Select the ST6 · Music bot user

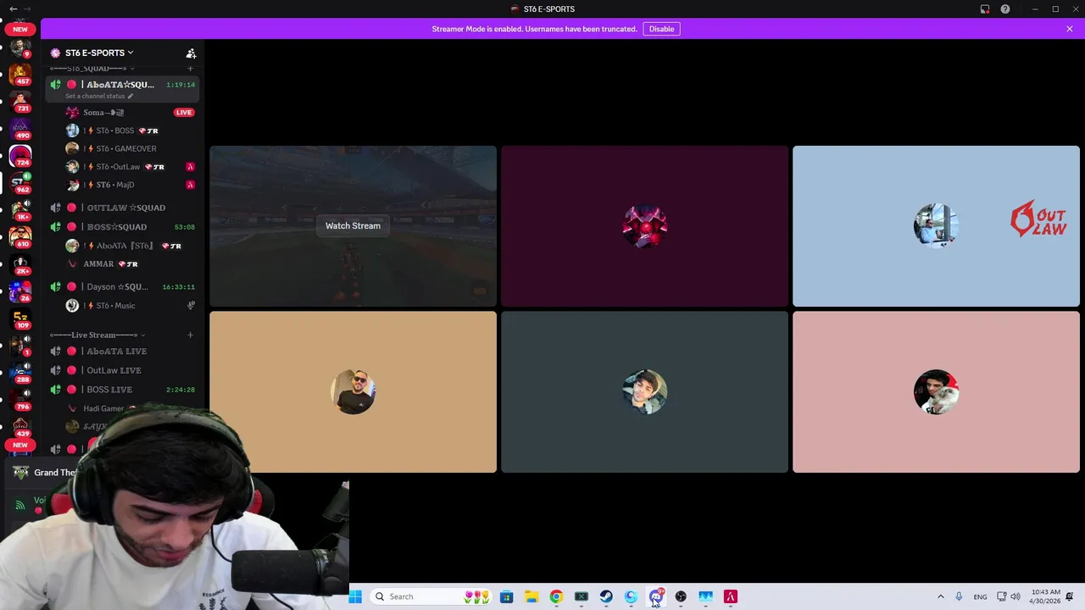coord(131,305)
